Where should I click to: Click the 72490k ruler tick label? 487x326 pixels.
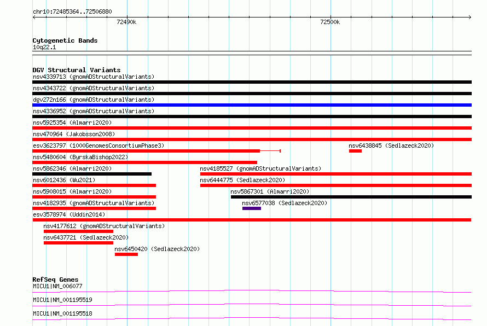126,22
